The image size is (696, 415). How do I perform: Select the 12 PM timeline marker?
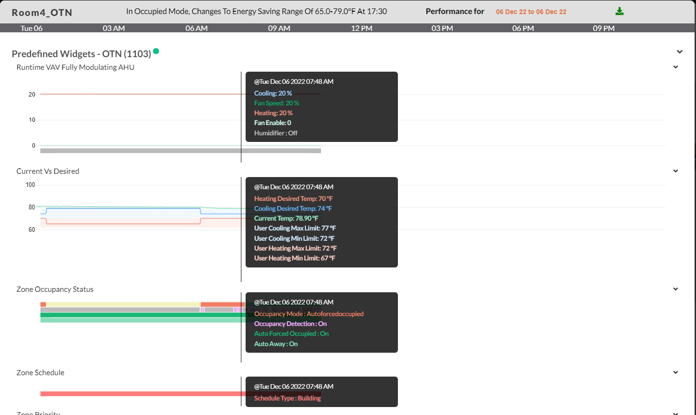[361, 28]
